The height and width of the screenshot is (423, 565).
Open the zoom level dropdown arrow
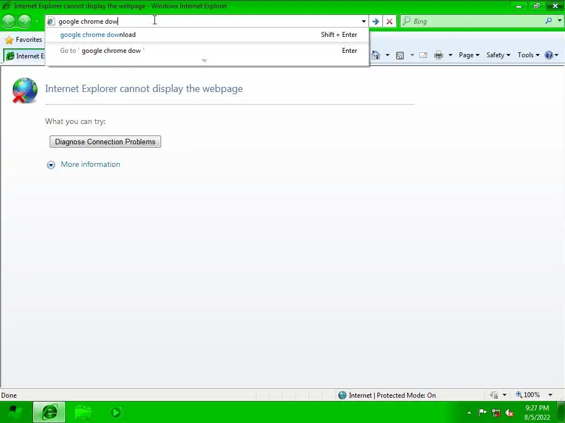pyautogui.click(x=550, y=395)
